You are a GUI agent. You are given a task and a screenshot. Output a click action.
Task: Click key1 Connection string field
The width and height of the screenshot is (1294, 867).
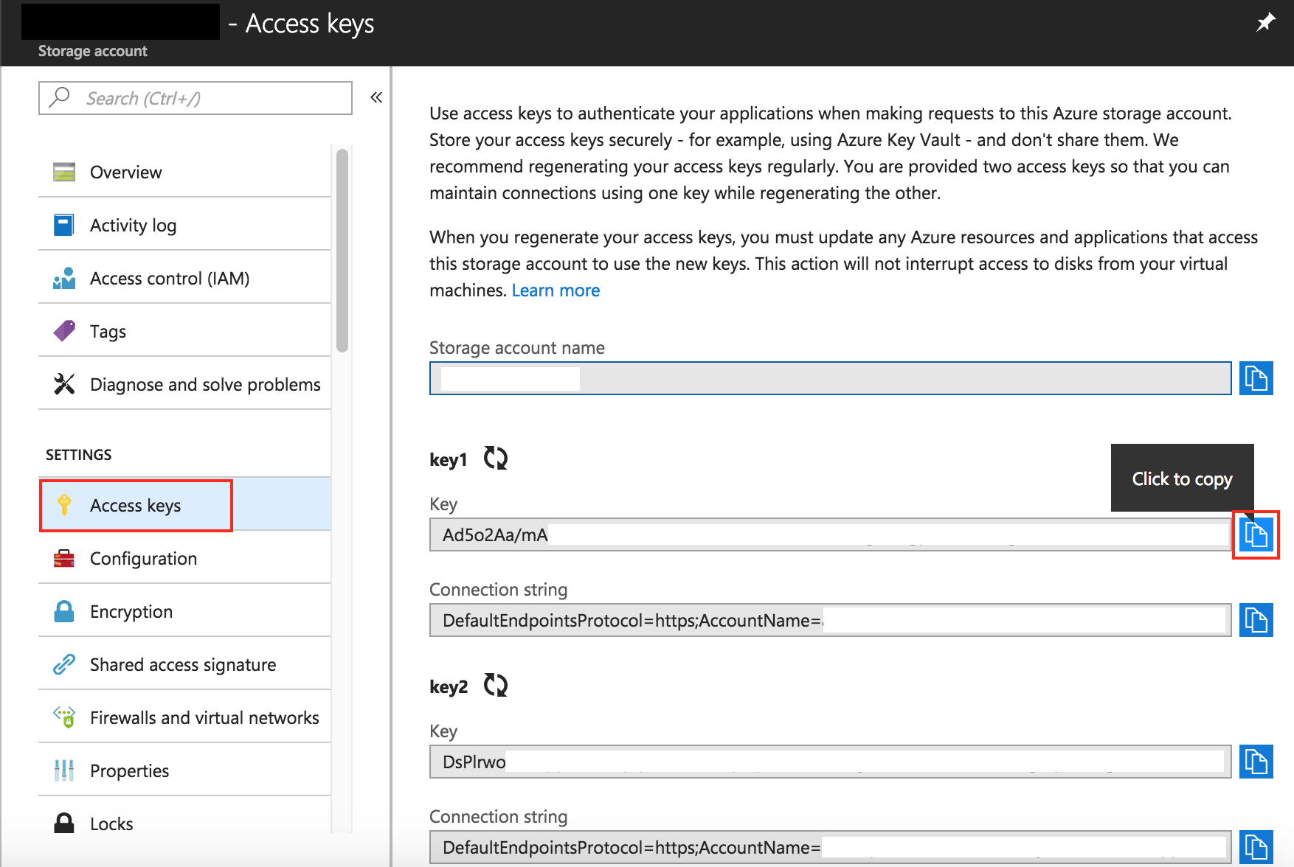tap(830, 620)
